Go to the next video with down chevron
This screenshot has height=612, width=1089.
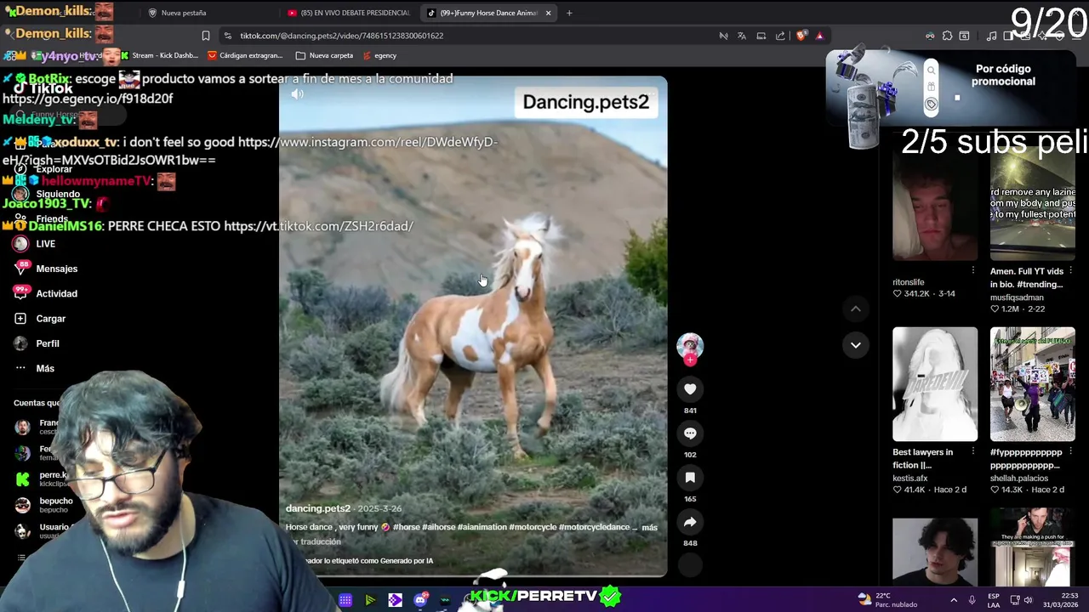856,345
